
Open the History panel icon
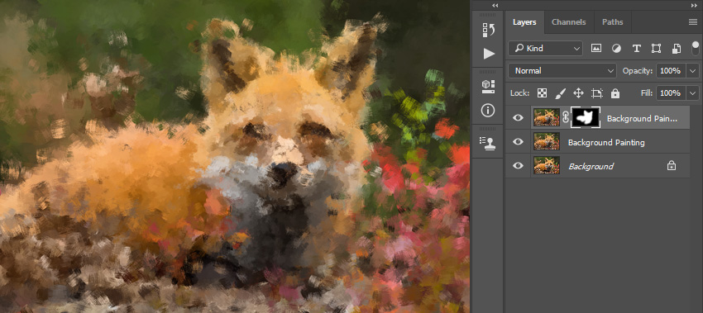pyautogui.click(x=489, y=30)
